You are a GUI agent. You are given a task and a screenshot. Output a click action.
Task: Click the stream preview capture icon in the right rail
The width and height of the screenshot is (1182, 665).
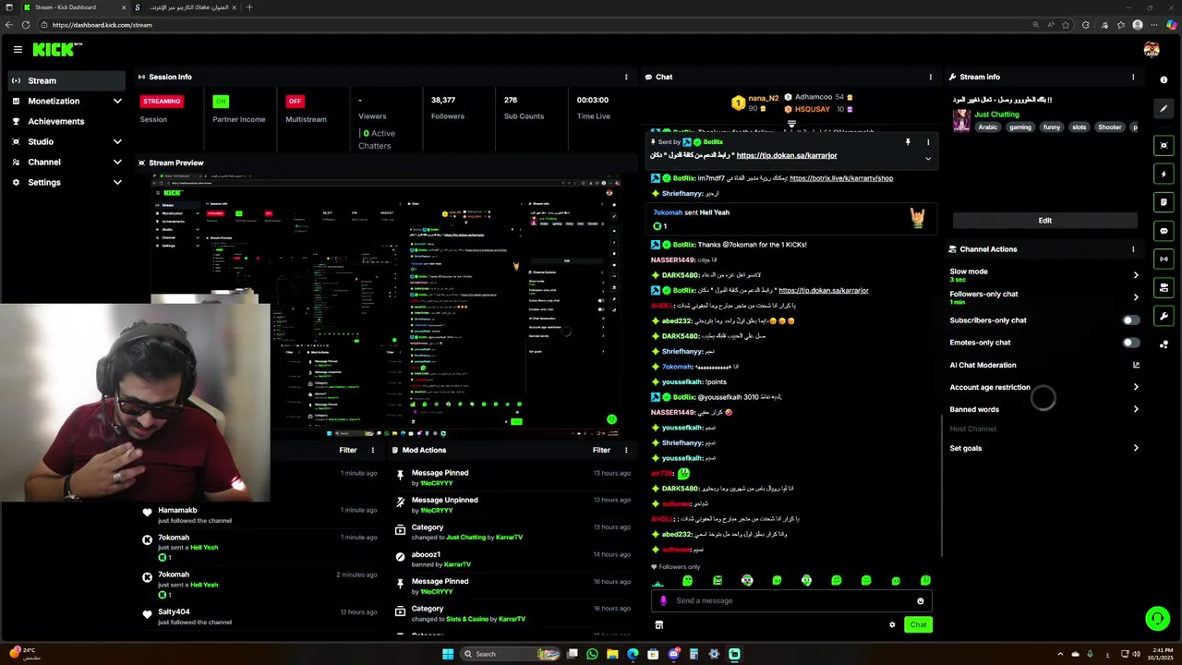pyautogui.click(x=1164, y=146)
